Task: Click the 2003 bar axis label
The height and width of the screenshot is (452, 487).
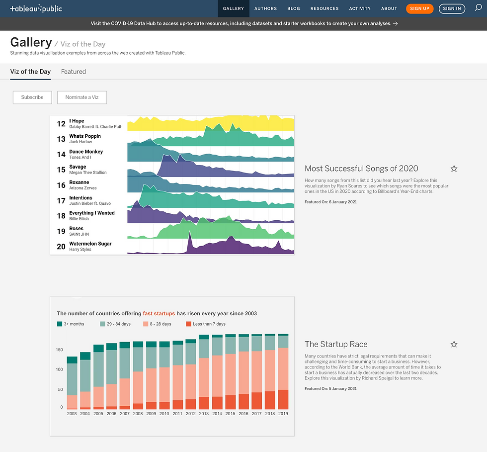Action: coord(72,414)
